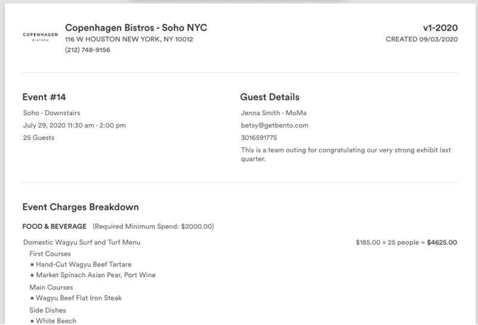Select the Copenhagen Bistros - Soho NYC title

click(136, 27)
